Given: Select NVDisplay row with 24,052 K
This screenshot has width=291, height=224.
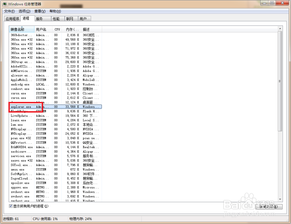Looking at the screenshot, I should pyautogui.click(x=55, y=134).
